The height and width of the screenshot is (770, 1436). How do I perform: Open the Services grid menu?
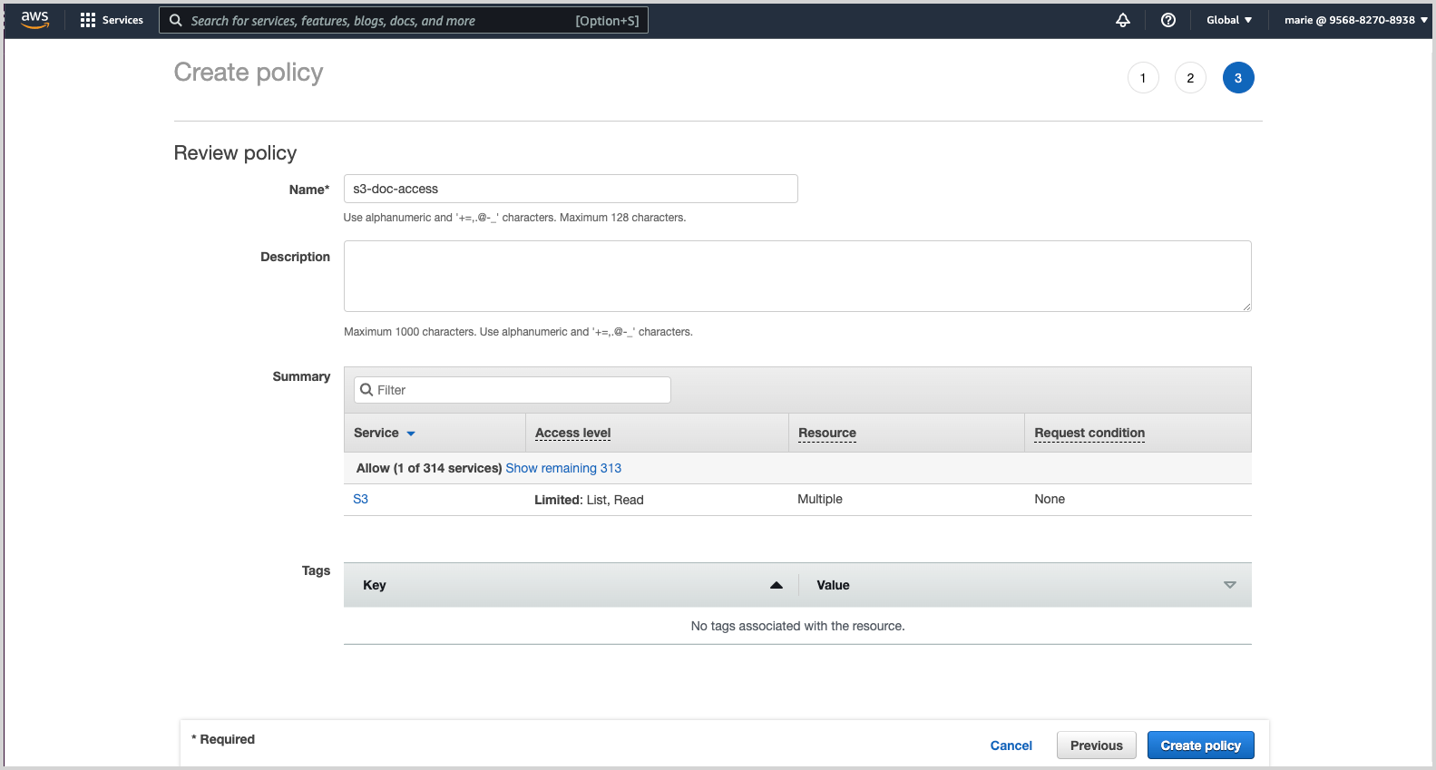pos(88,20)
